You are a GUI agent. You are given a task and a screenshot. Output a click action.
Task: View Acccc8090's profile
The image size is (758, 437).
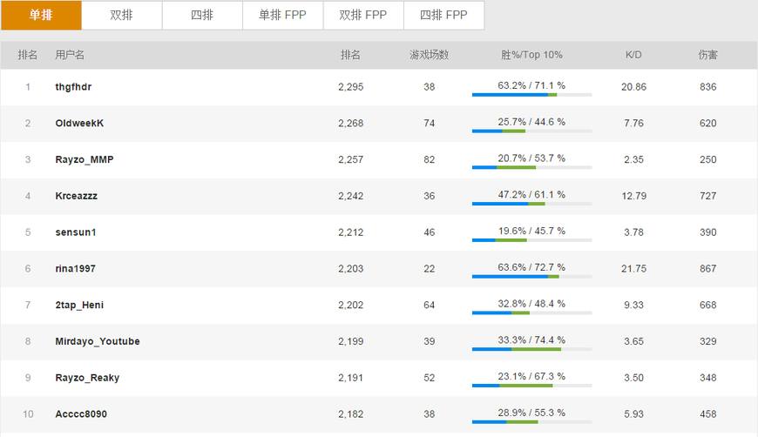(81, 414)
